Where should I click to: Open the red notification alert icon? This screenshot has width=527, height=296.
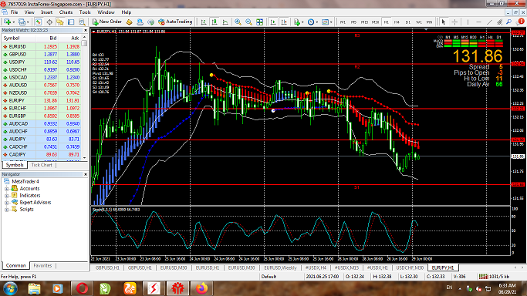tap(520, 22)
